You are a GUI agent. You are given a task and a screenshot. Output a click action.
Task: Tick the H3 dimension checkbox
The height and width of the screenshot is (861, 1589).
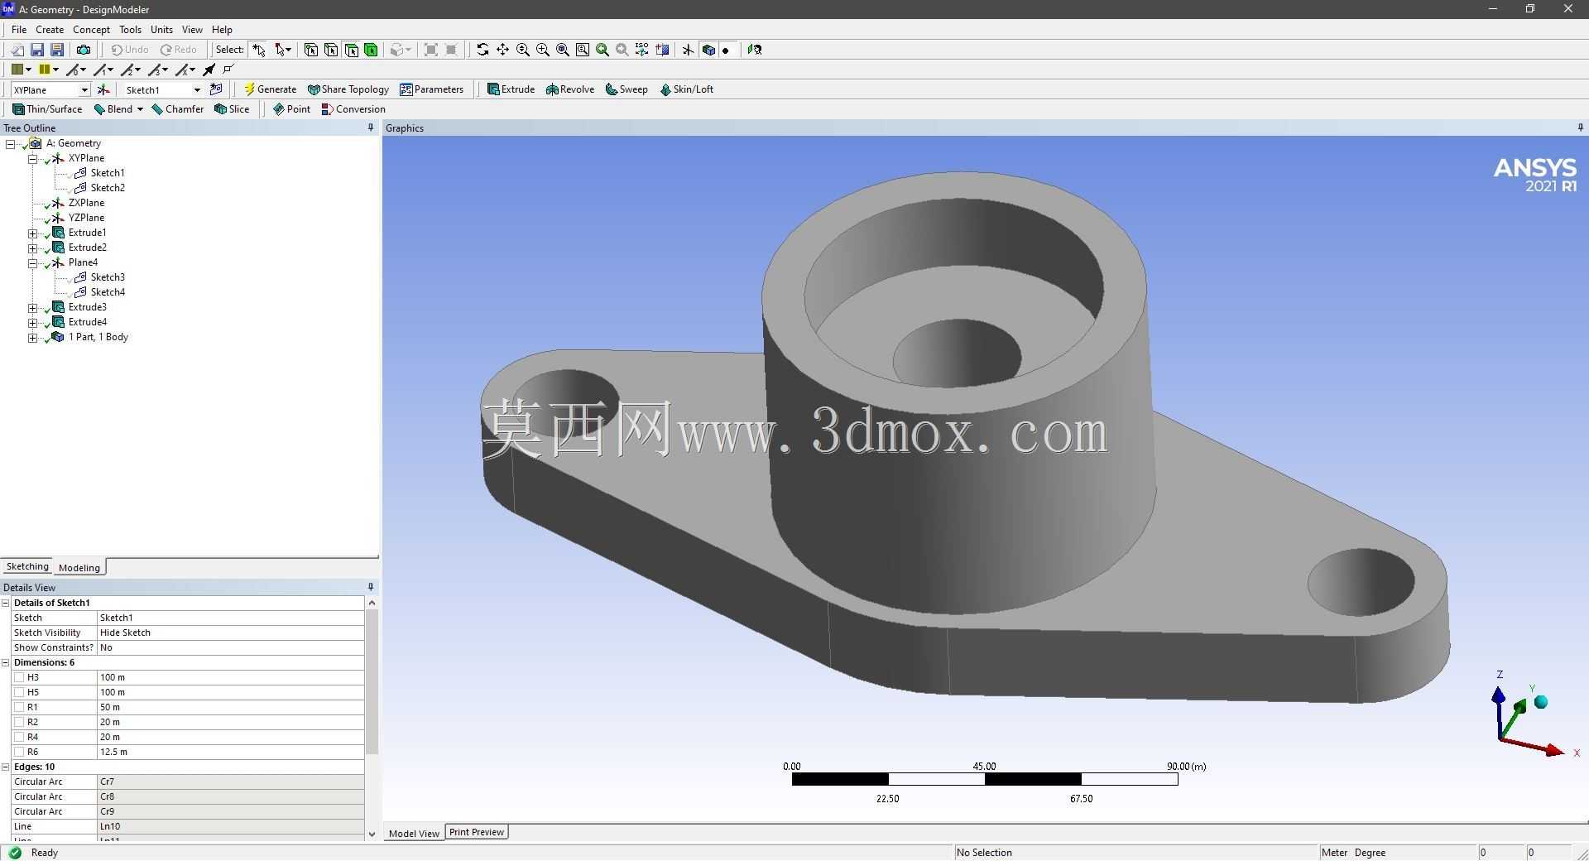point(19,677)
